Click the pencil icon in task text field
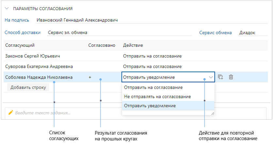Viewport: 273px width, 144px height. point(11,112)
